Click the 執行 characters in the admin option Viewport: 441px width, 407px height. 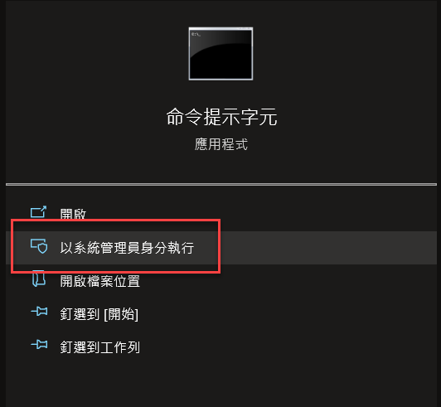pos(181,248)
